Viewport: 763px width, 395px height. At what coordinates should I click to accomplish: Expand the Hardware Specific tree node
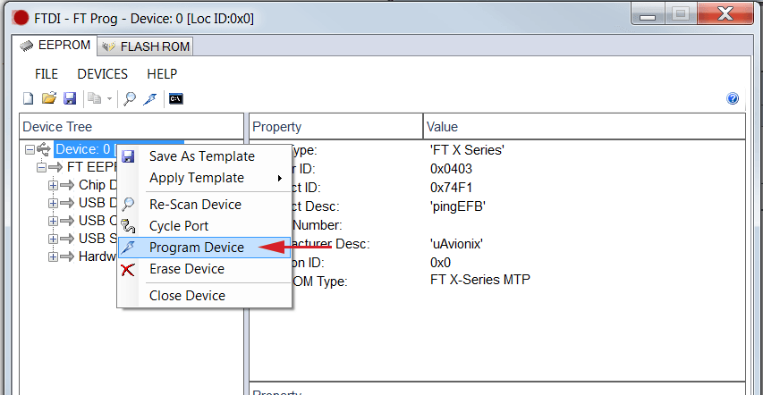pyautogui.click(x=53, y=256)
